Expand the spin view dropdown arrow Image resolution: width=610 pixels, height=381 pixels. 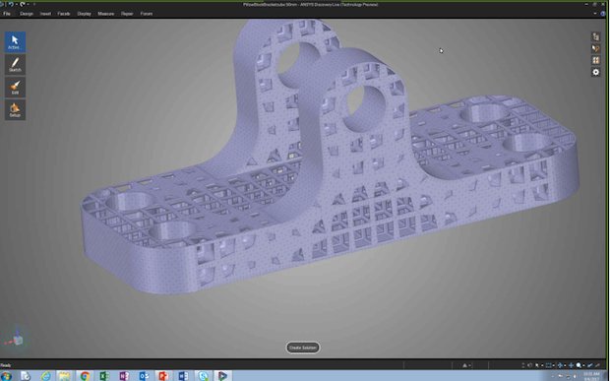click(x=565, y=365)
